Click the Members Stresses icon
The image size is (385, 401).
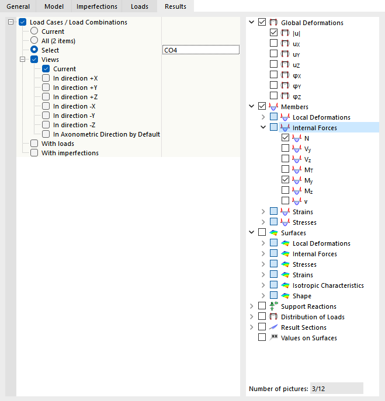point(285,222)
